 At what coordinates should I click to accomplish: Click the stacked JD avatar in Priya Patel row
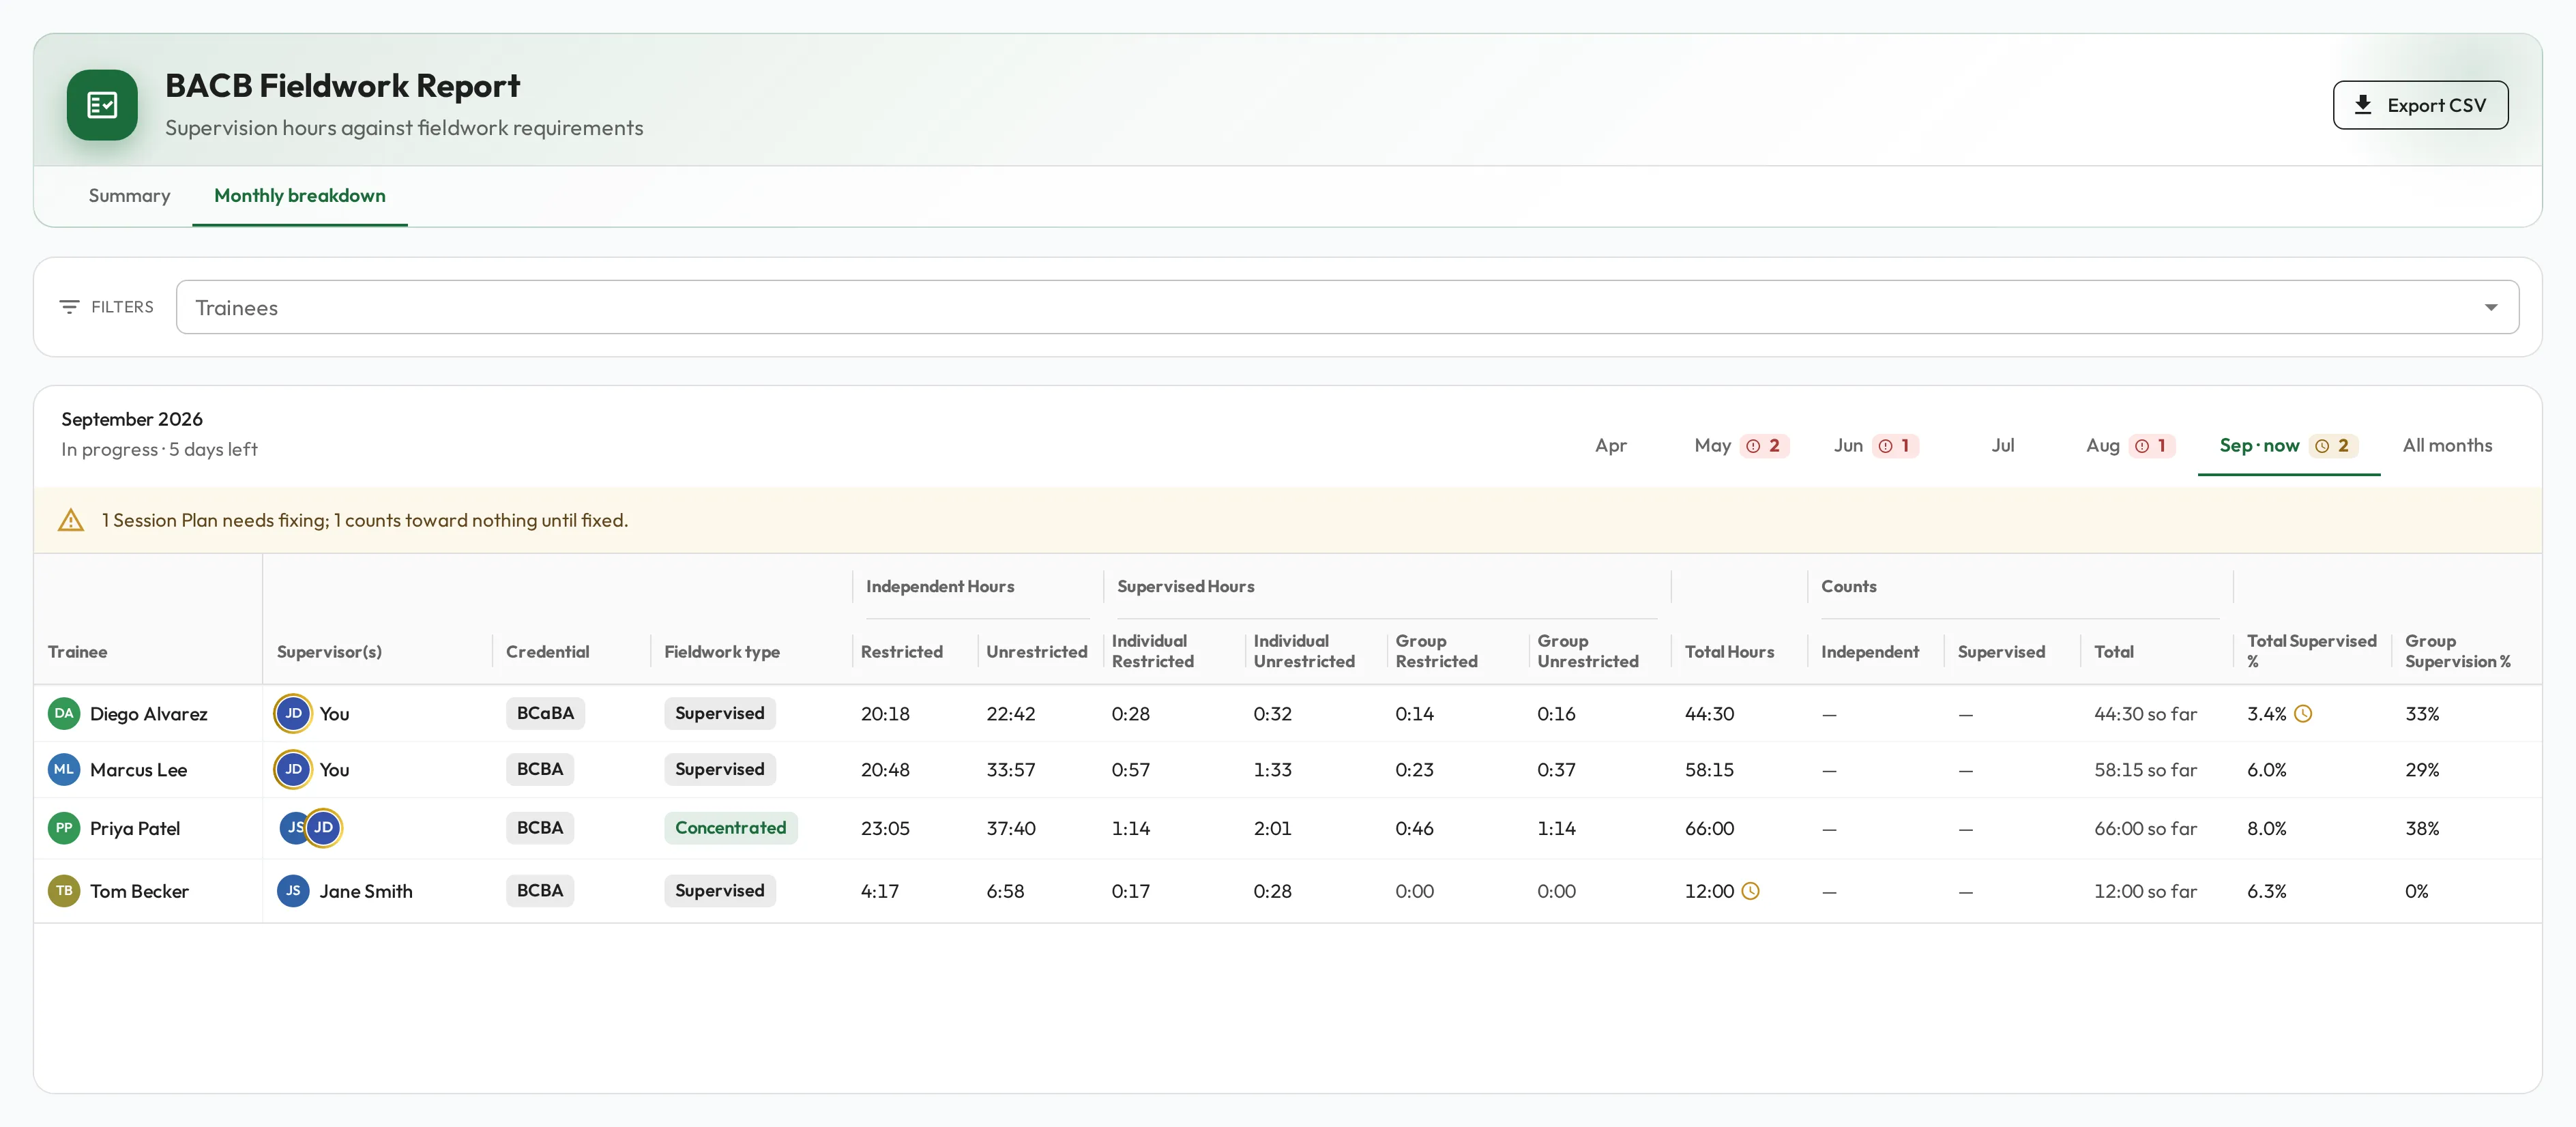click(323, 828)
